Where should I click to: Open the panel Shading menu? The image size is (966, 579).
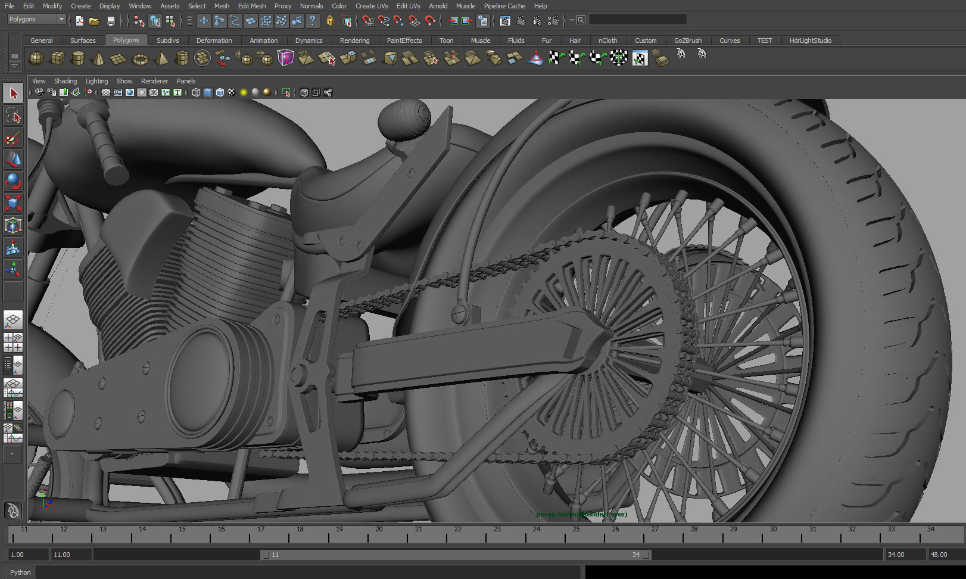click(66, 81)
